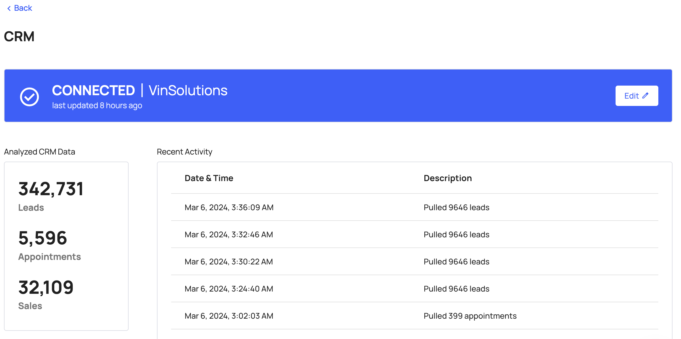
Task: Click the Date & Time column header
Action: pos(209,178)
